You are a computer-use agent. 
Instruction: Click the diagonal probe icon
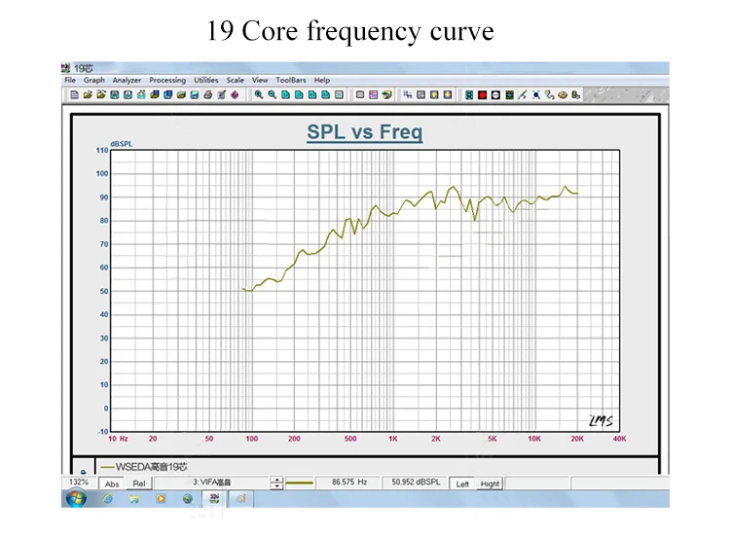pyautogui.click(x=523, y=95)
